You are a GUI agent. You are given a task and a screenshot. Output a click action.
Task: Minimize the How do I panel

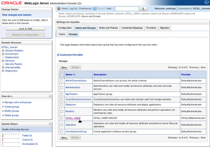50,96
